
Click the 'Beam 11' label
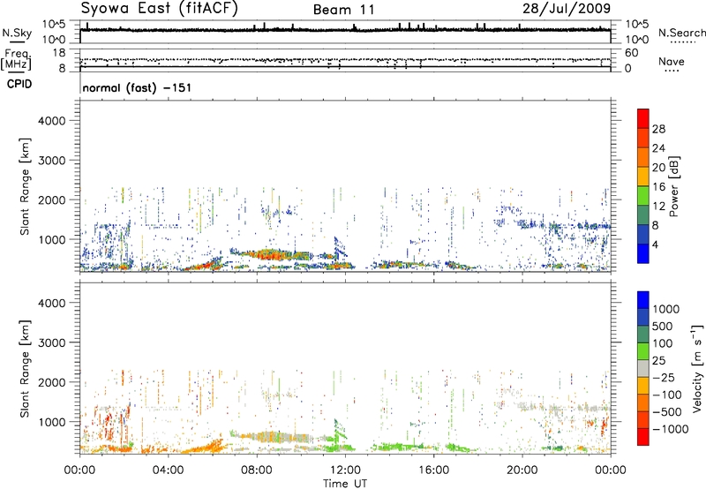coord(343,10)
